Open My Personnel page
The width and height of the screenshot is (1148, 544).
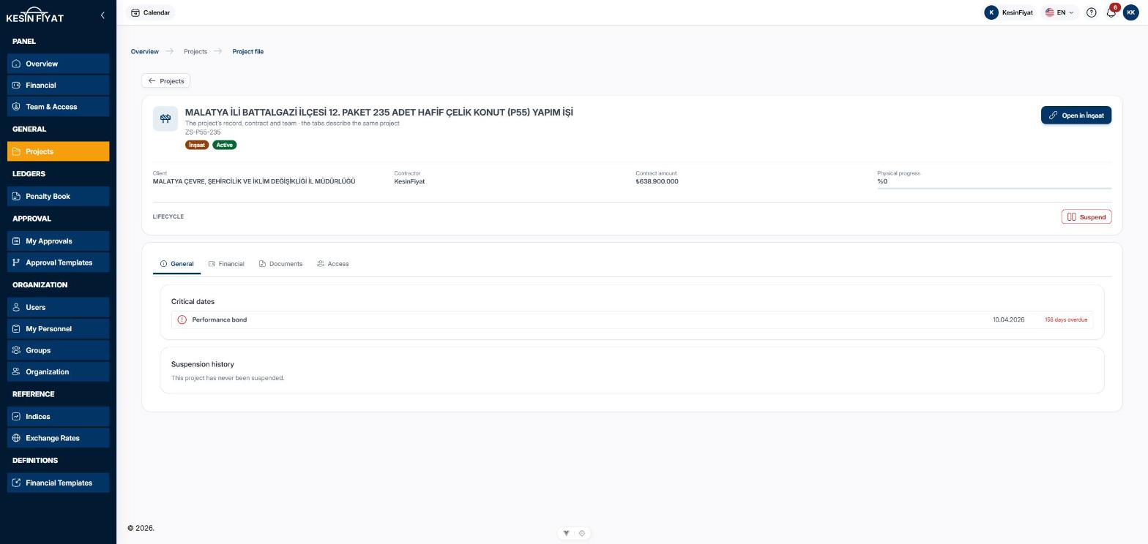click(58, 329)
